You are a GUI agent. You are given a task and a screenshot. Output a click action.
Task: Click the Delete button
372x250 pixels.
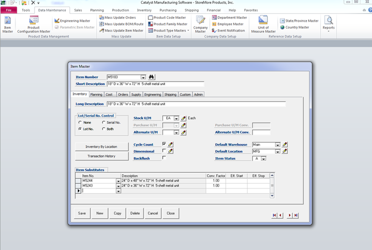click(x=135, y=213)
